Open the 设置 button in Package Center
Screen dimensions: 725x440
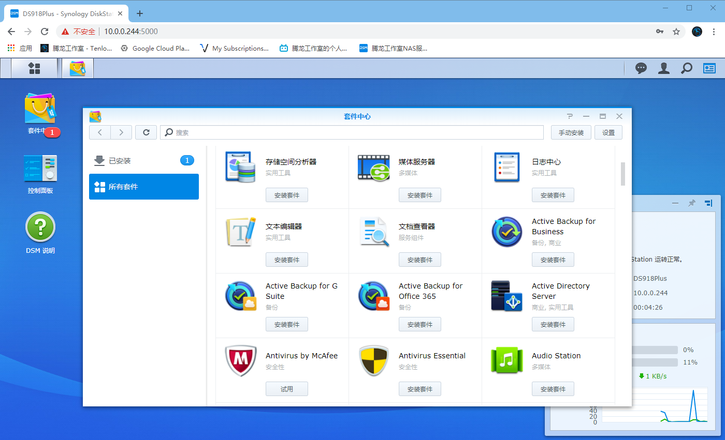tap(608, 132)
